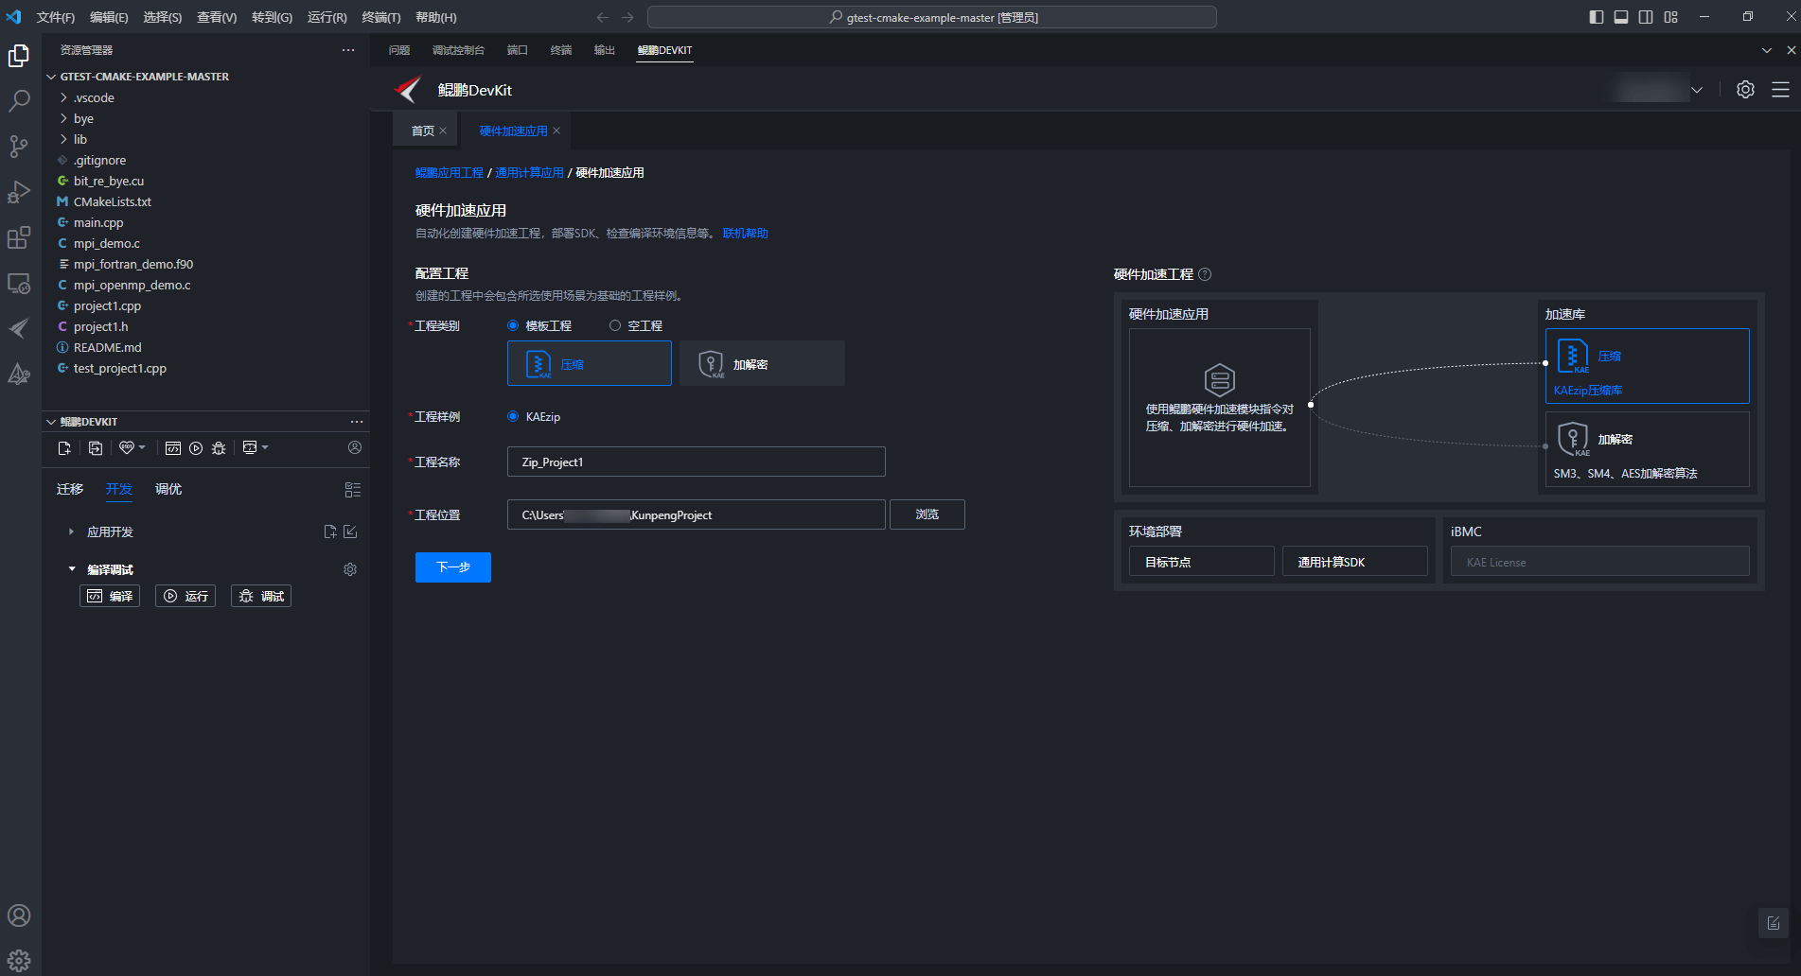Open main.cpp in the explorer
The image size is (1801, 976).
click(98, 222)
